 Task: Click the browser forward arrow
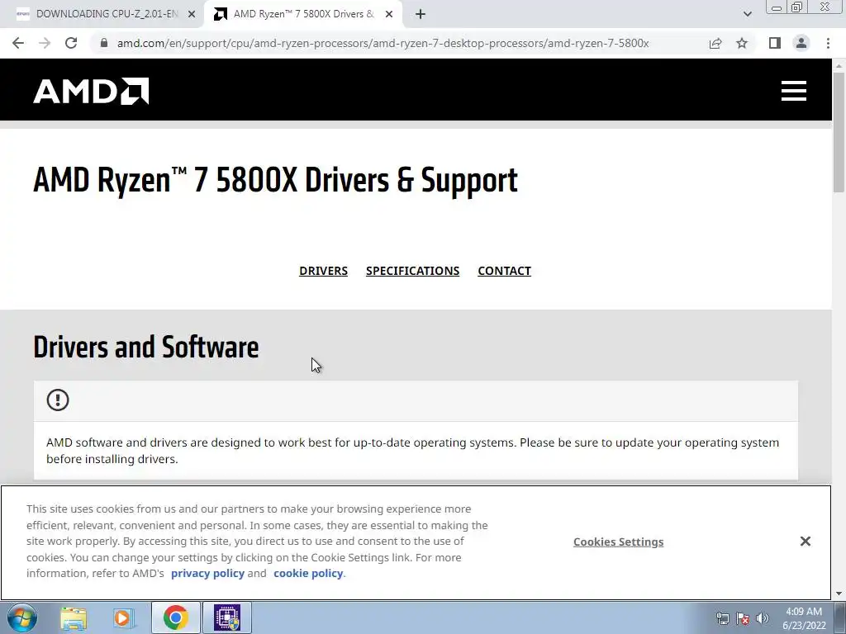[45, 43]
